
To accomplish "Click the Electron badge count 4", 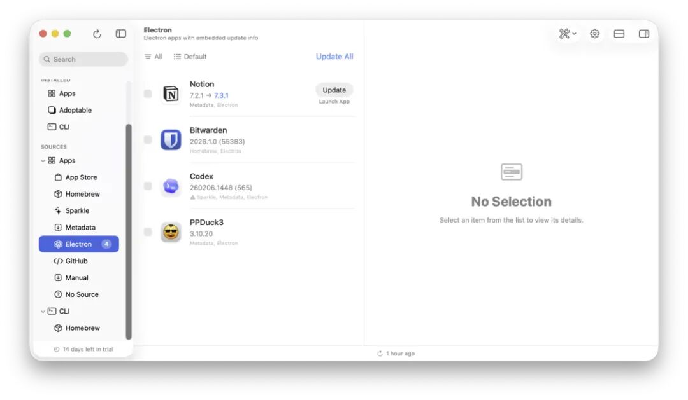I will pos(106,244).
